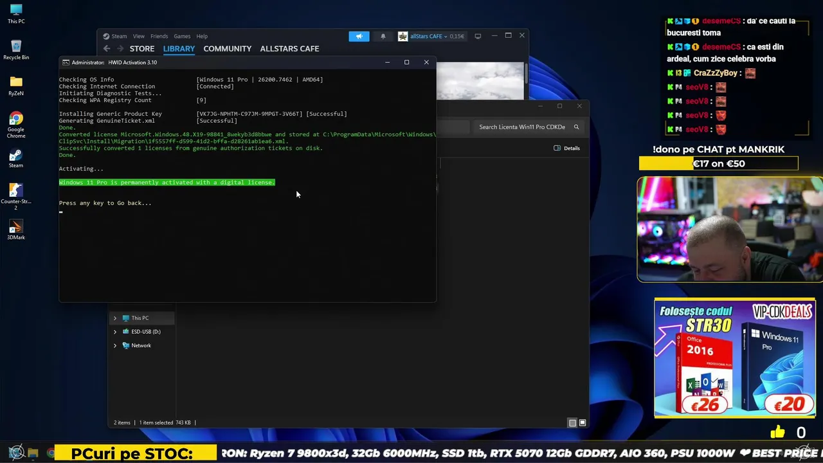Click 'Press any key to Go back...' text
823x463 pixels.
105,203
